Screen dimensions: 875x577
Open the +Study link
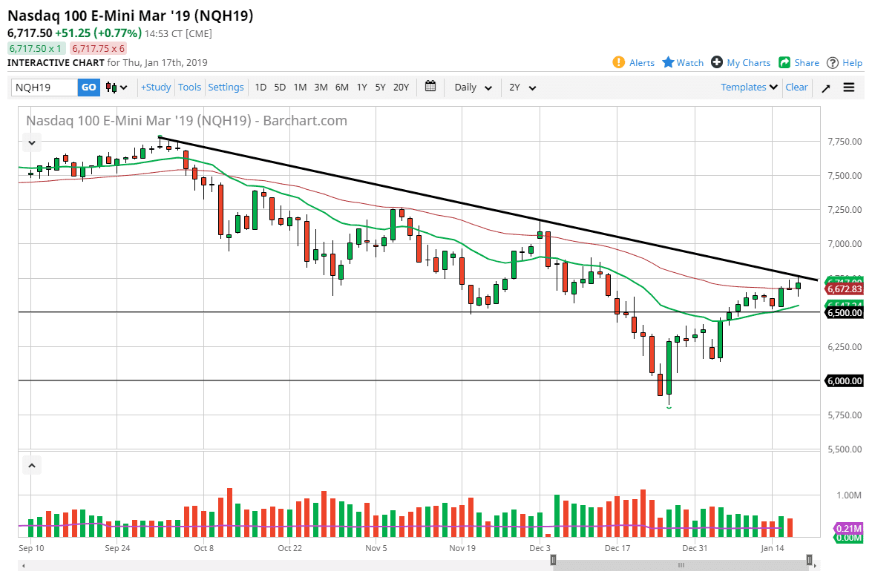click(155, 87)
